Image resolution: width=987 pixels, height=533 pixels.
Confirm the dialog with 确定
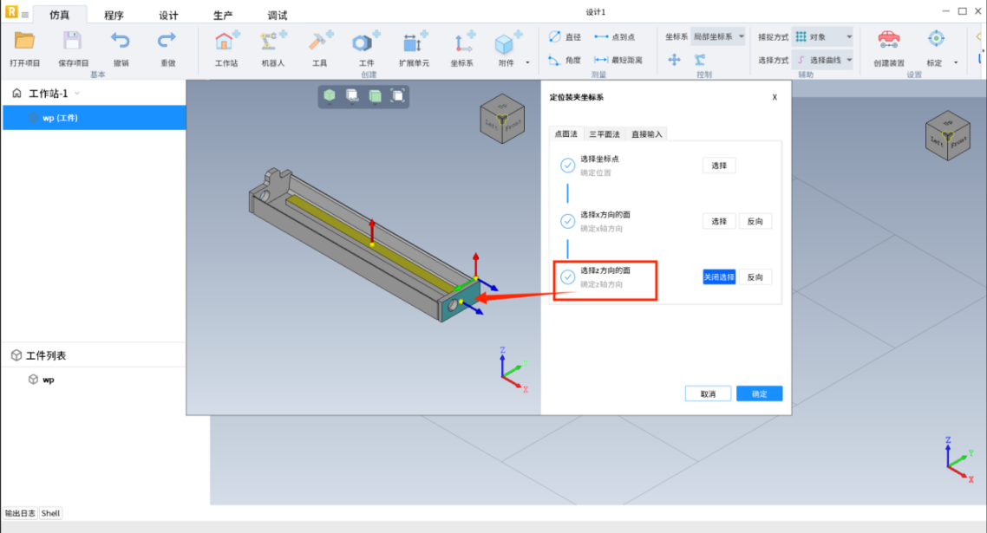[759, 393]
